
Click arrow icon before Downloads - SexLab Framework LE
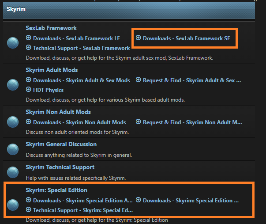tap(29, 38)
